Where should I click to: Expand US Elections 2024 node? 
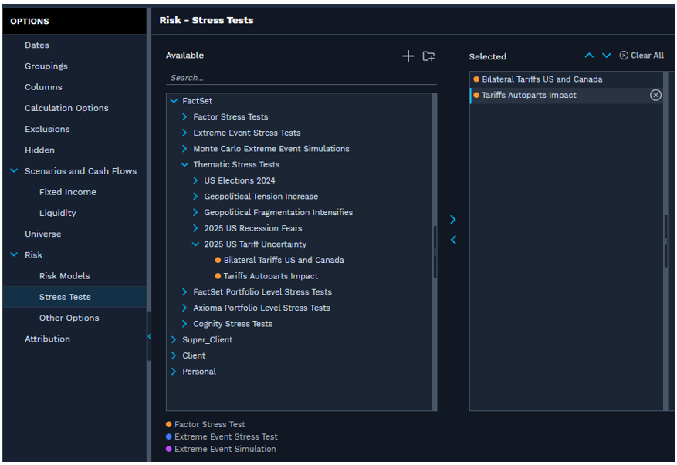click(x=195, y=180)
